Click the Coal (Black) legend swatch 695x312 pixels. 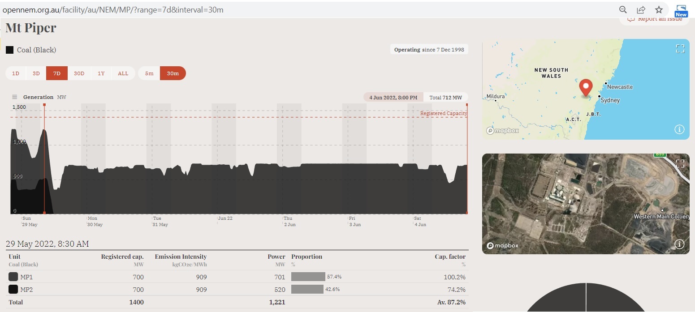[9, 50]
